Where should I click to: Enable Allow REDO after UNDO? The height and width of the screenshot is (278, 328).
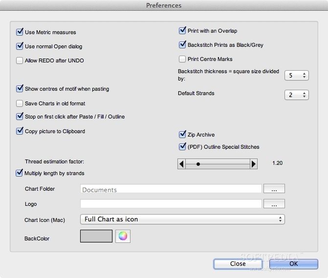click(20, 60)
